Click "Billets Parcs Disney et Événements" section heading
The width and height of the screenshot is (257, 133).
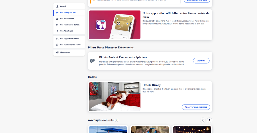tap(111, 47)
